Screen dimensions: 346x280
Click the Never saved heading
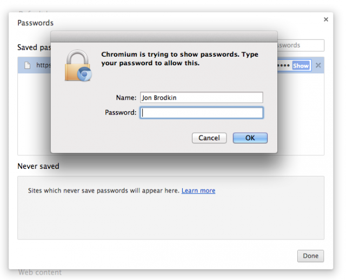[38, 166]
